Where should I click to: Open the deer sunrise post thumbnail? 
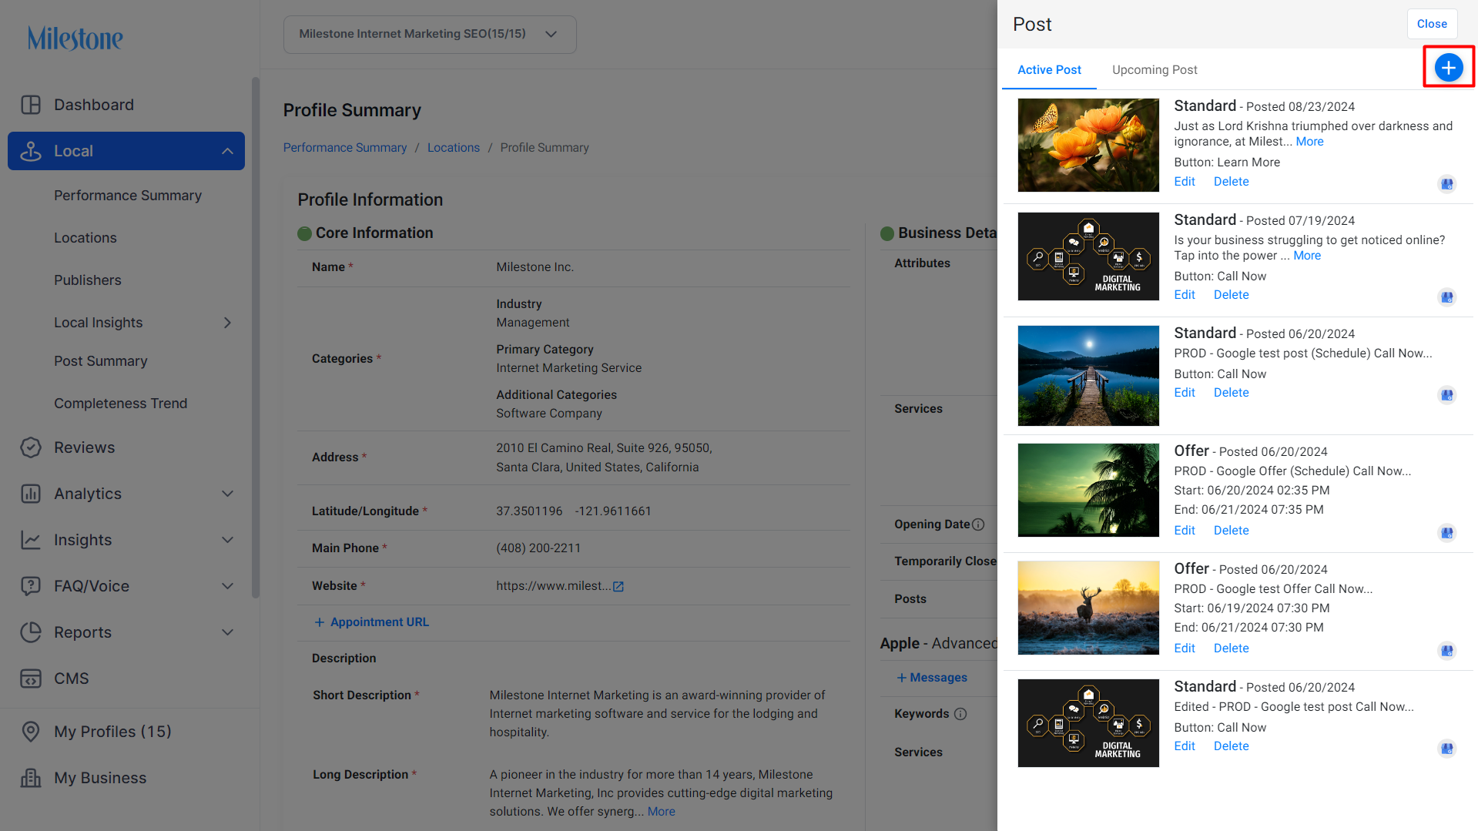pyautogui.click(x=1088, y=608)
